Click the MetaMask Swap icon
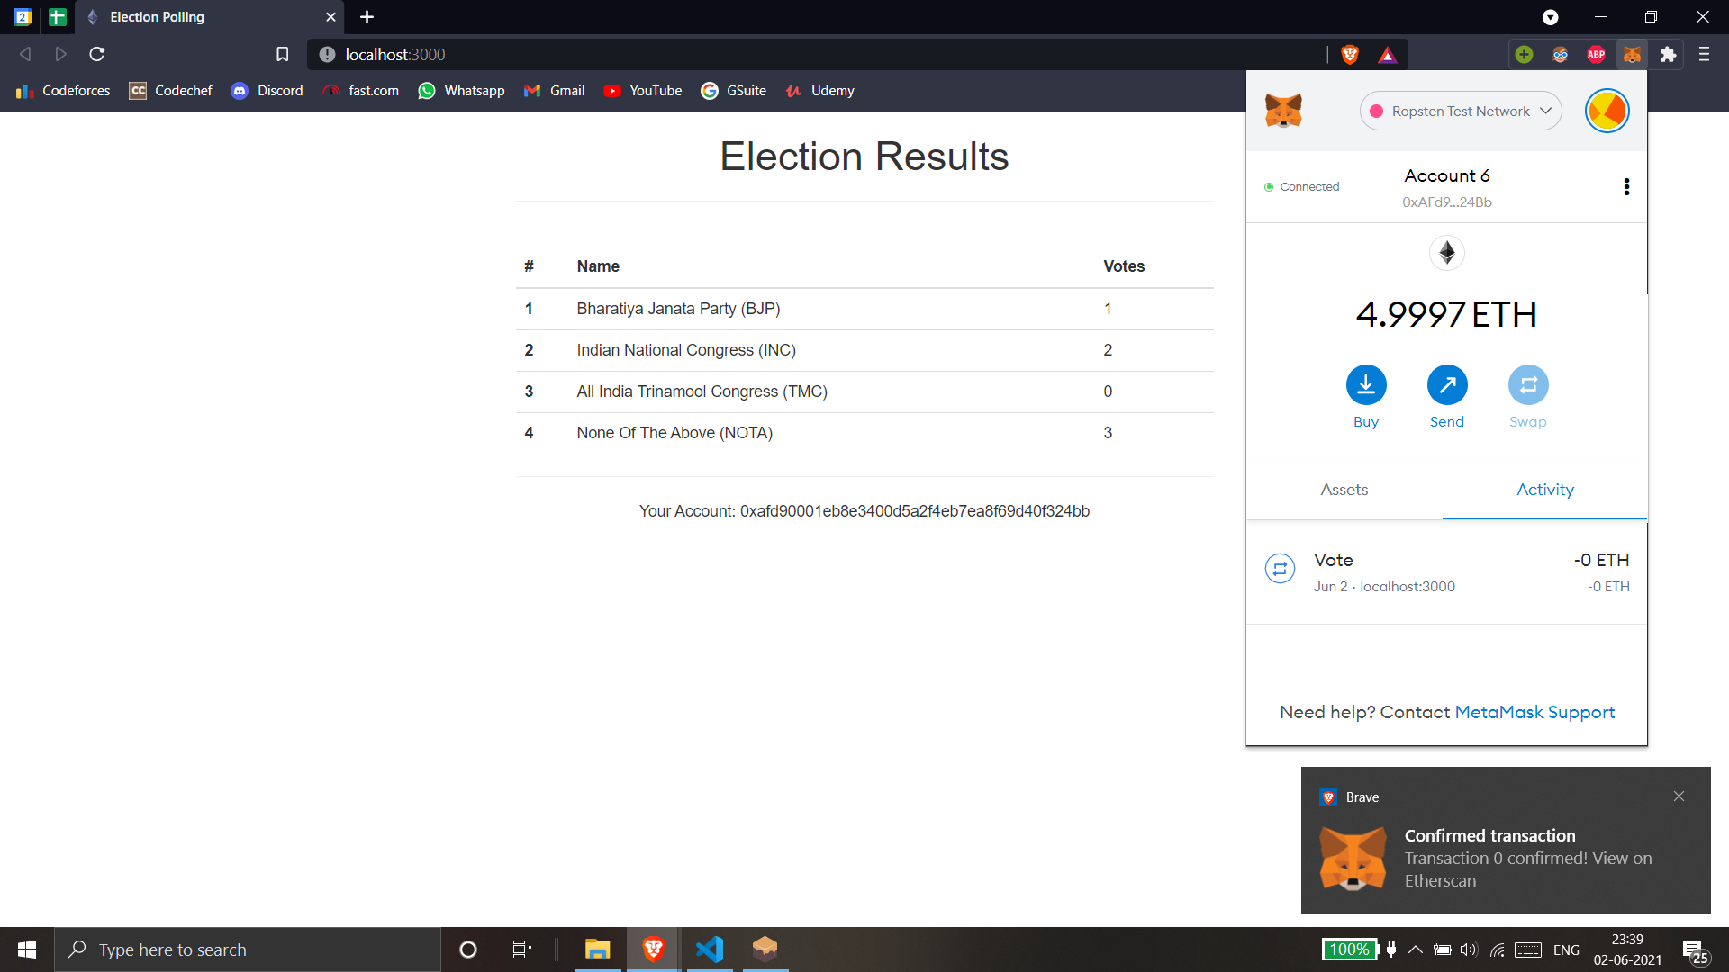 [1527, 385]
